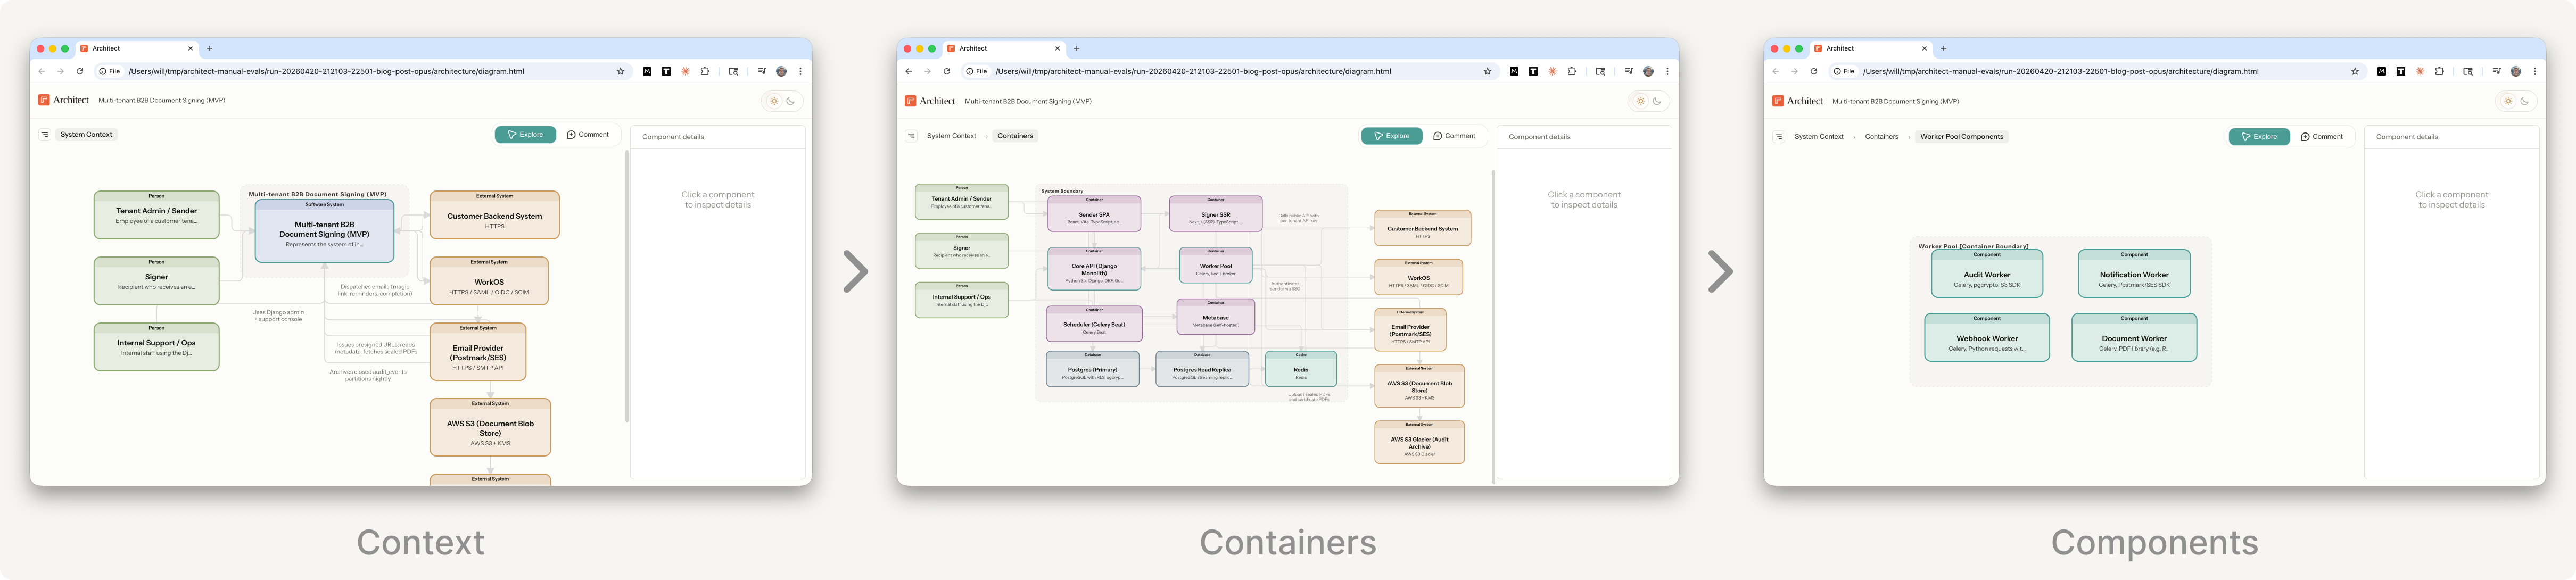Image resolution: width=2576 pixels, height=580 pixels.
Task: Select the Worker Pool container node
Action: (x=1215, y=267)
